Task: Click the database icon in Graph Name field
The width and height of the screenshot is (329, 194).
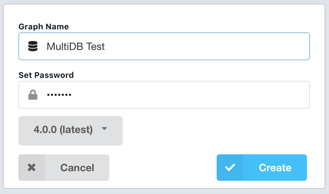Action: pyautogui.click(x=33, y=46)
